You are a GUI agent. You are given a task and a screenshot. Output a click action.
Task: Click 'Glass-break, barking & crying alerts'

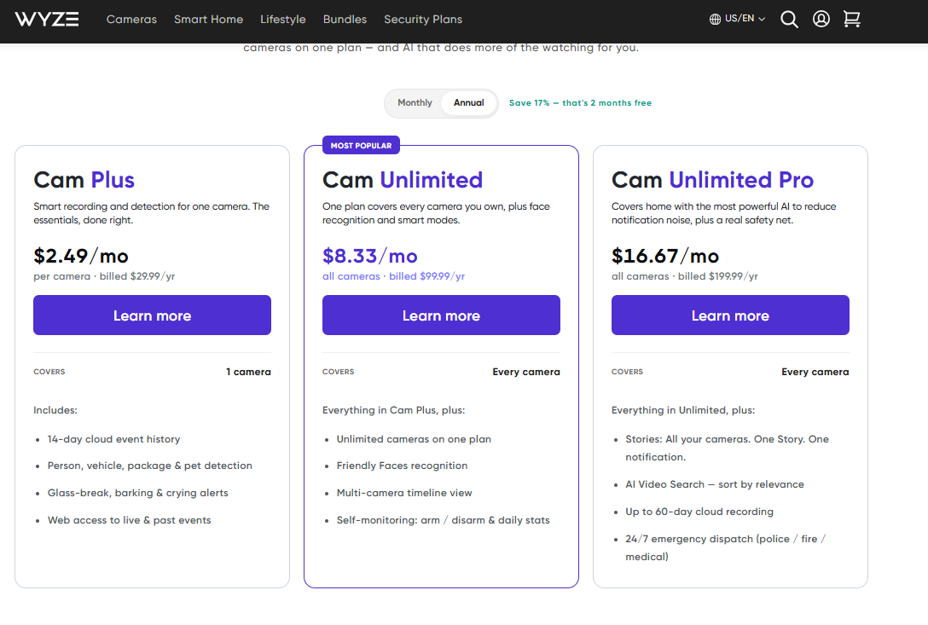[138, 493]
